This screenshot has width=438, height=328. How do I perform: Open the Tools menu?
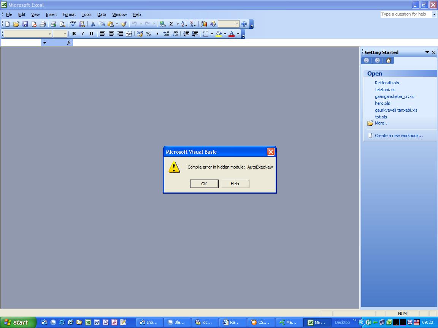click(x=86, y=14)
